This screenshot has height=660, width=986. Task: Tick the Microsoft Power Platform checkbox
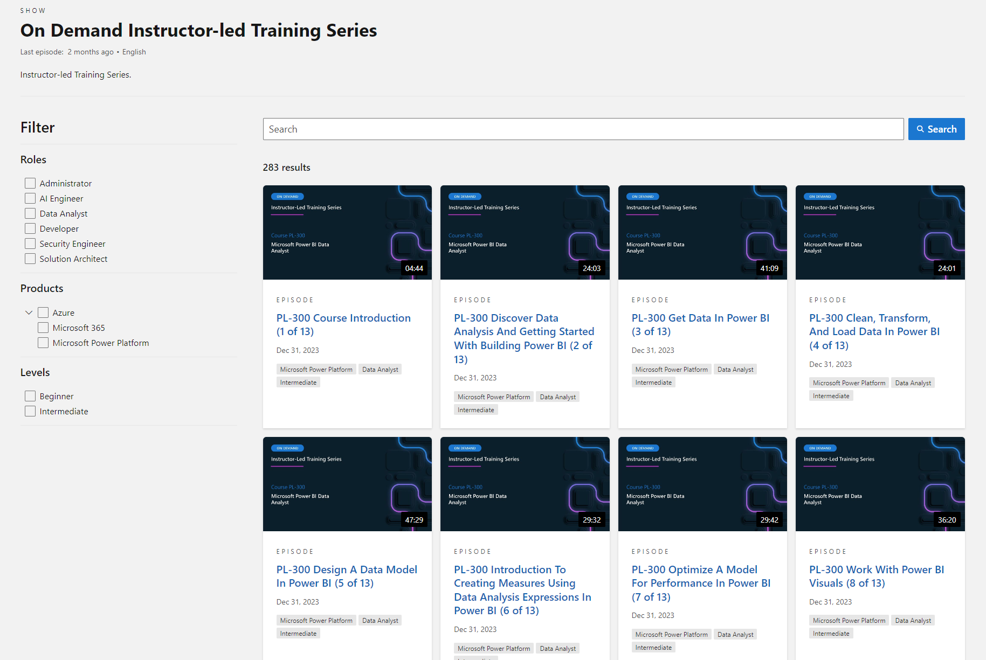coord(43,343)
